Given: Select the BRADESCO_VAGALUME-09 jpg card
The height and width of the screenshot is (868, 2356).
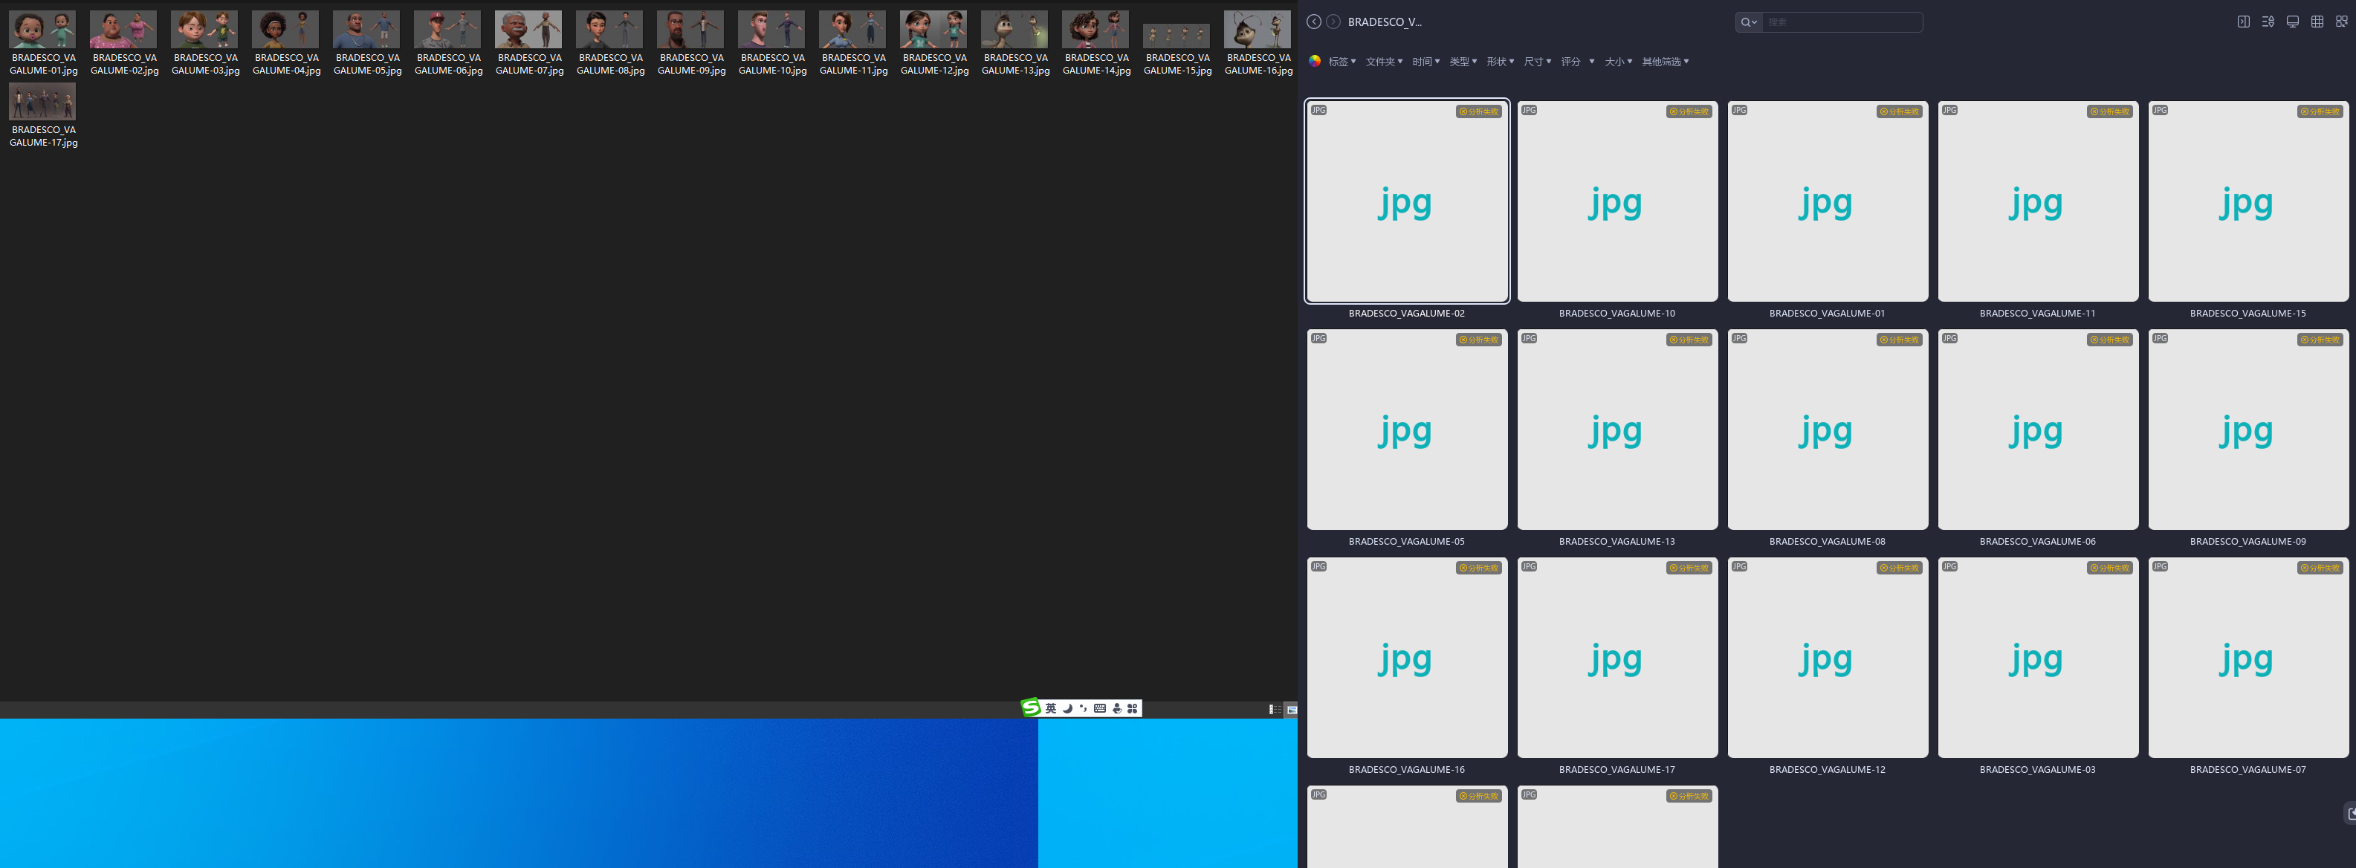Looking at the screenshot, I should 2248,429.
